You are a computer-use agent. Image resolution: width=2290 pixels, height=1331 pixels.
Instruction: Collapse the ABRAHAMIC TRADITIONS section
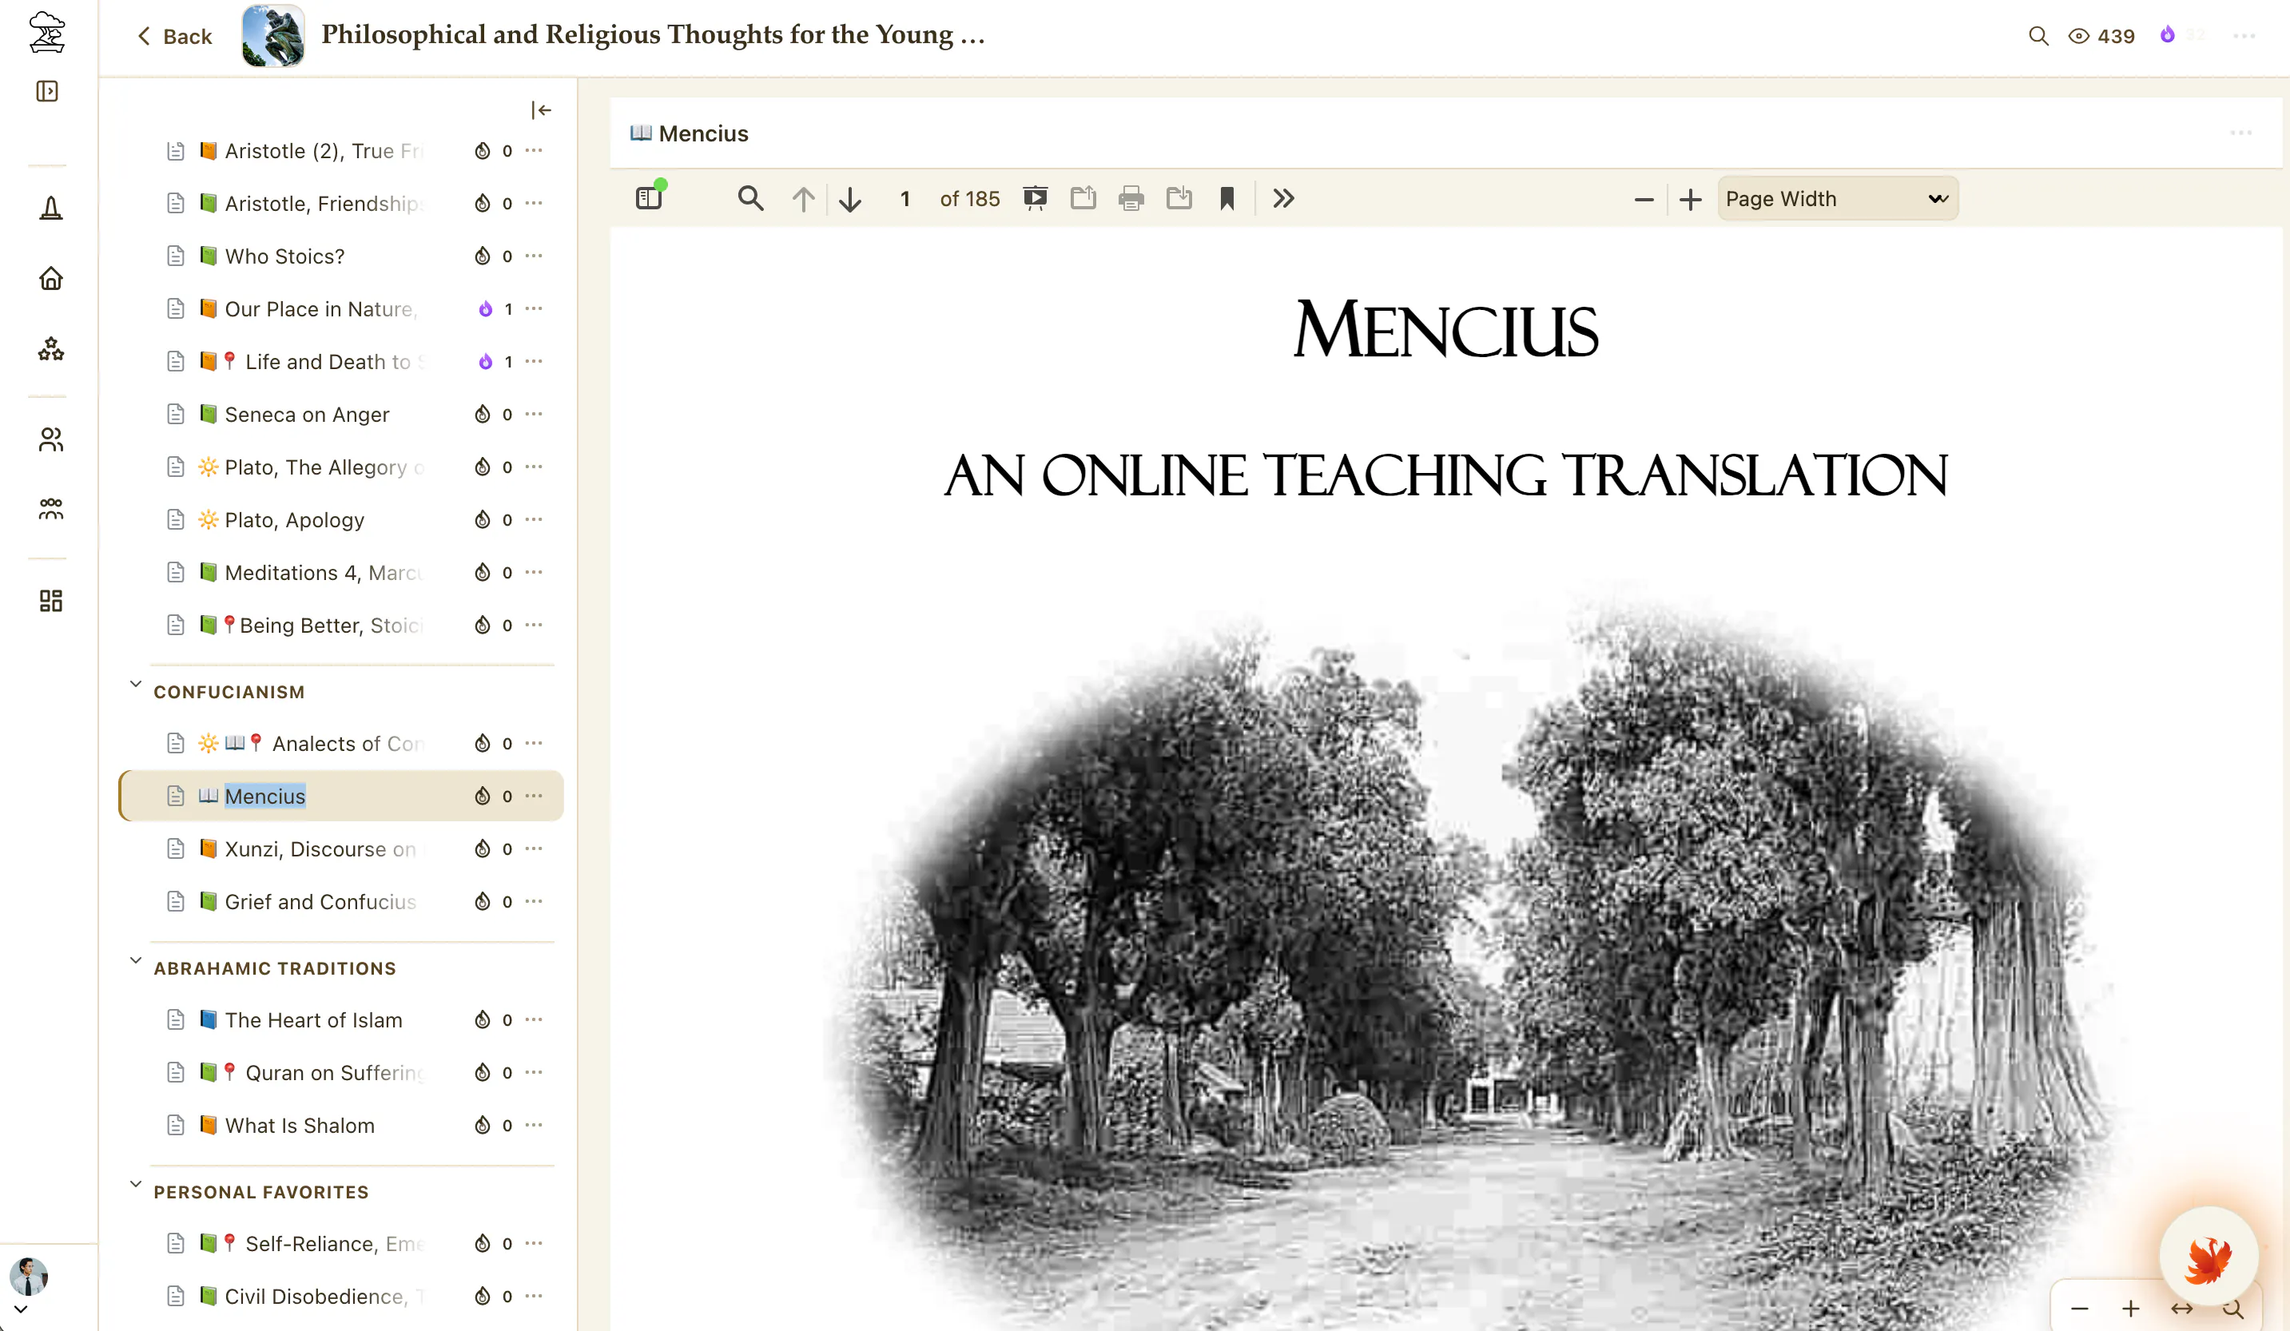click(x=135, y=960)
